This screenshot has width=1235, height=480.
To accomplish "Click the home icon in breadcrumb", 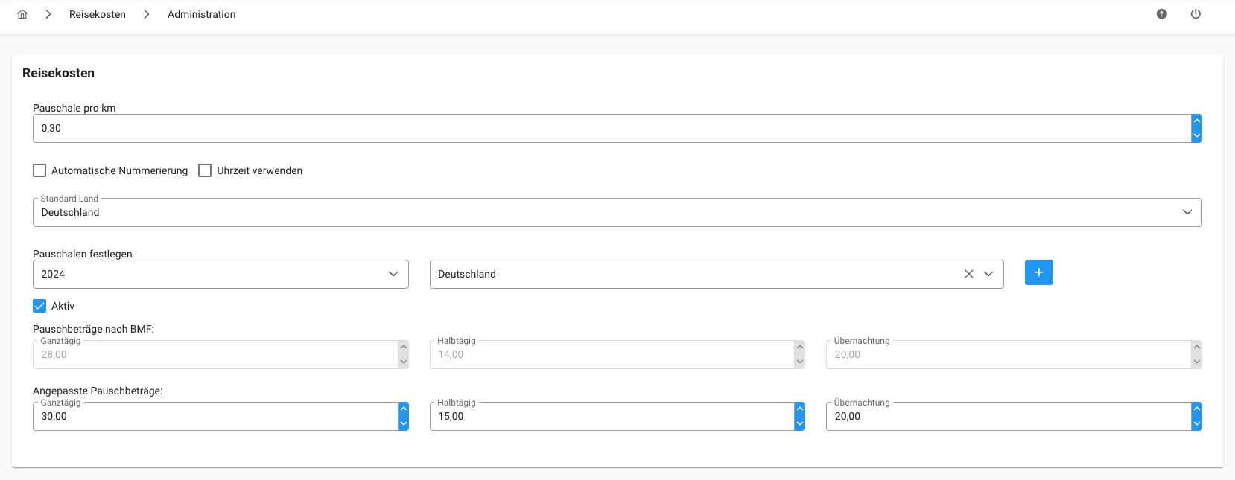I will pos(22,14).
